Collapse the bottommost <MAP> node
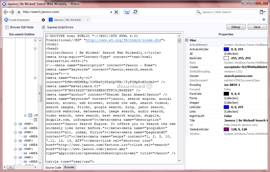This screenshot has height=172, width=270. tap(15, 157)
